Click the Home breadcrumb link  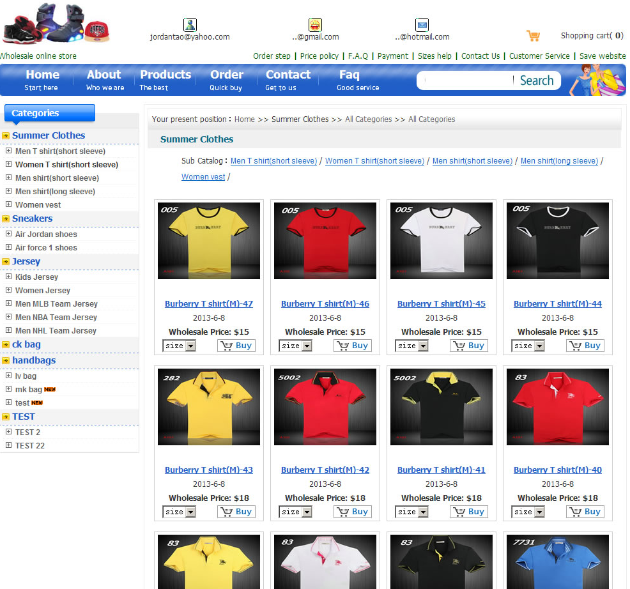244,119
